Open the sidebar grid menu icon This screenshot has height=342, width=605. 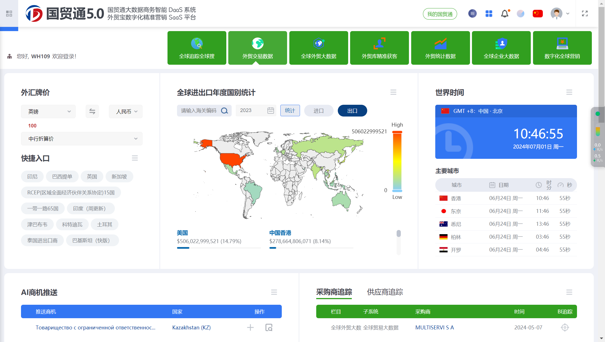point(9,13)
